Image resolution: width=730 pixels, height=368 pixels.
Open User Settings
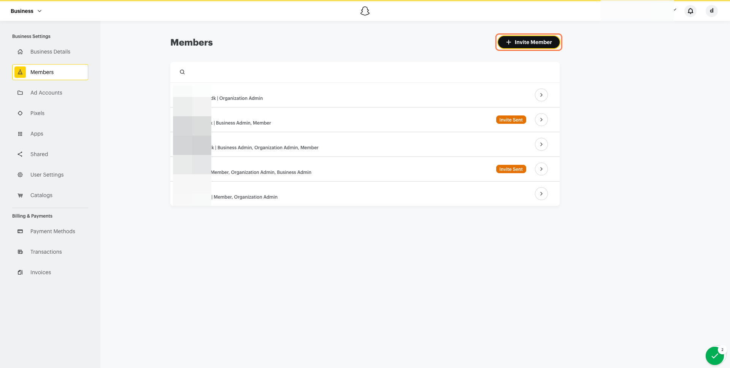[50, 175]
